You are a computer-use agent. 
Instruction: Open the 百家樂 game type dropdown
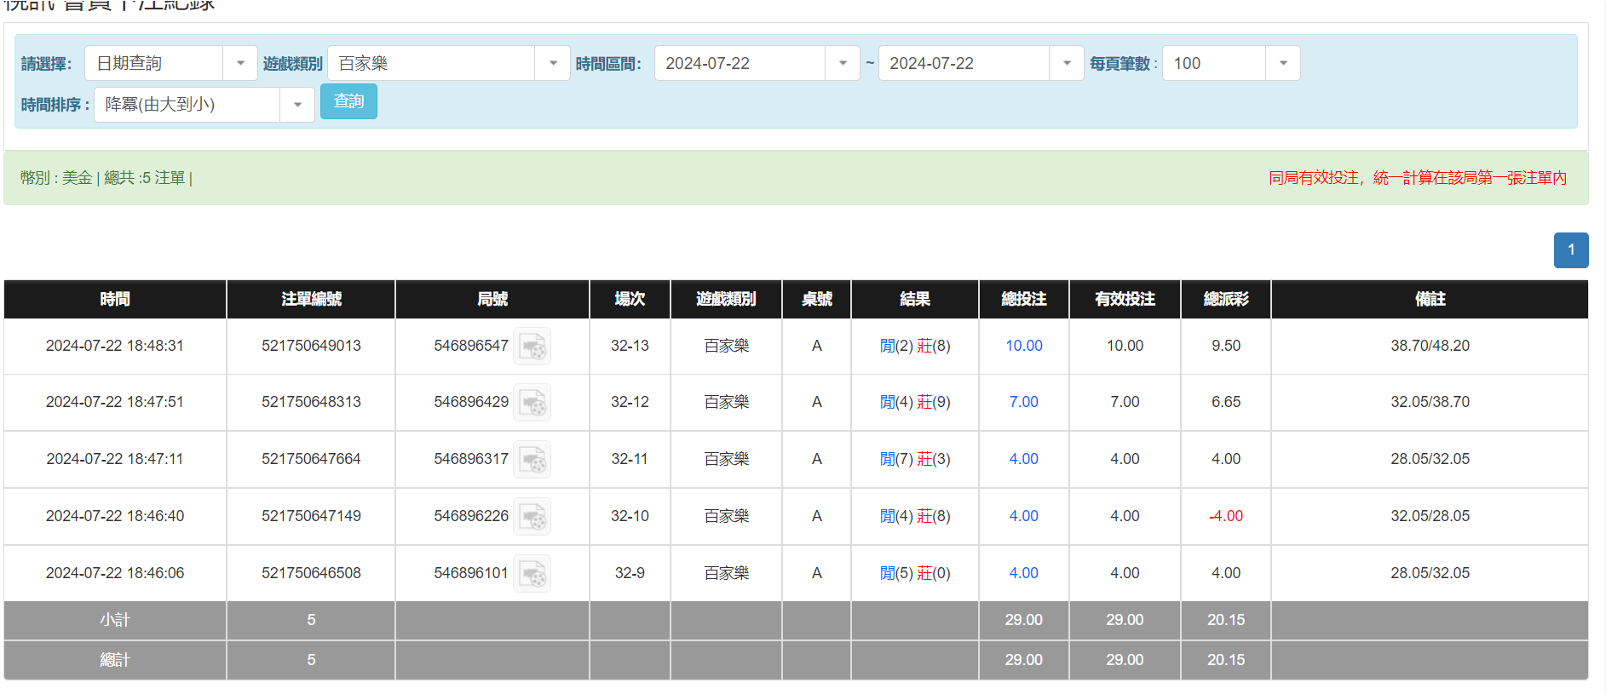coord(553,64)
